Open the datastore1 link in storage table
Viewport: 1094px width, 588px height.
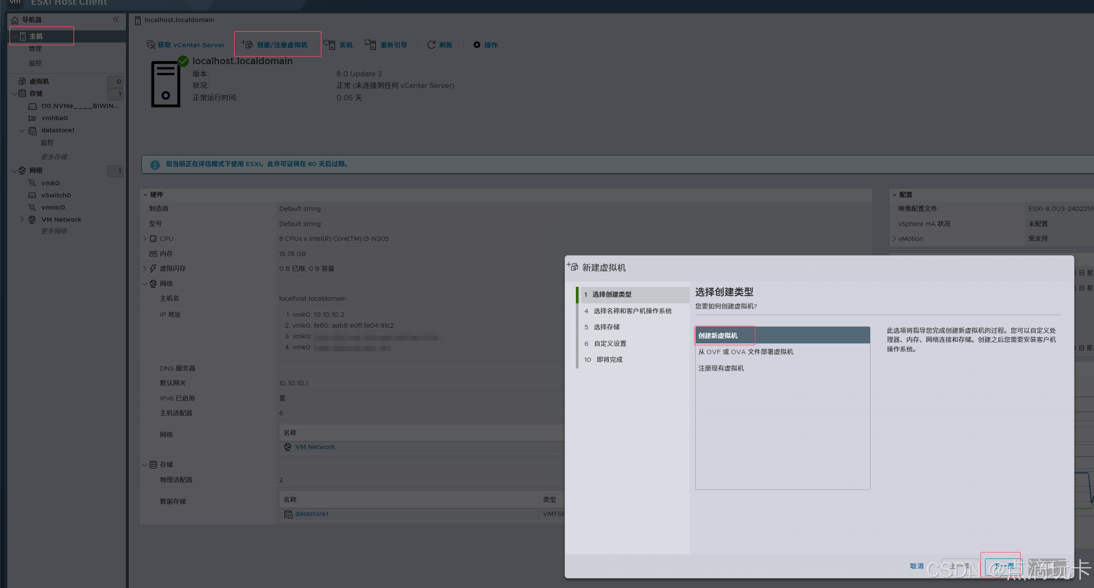point(312,514)
